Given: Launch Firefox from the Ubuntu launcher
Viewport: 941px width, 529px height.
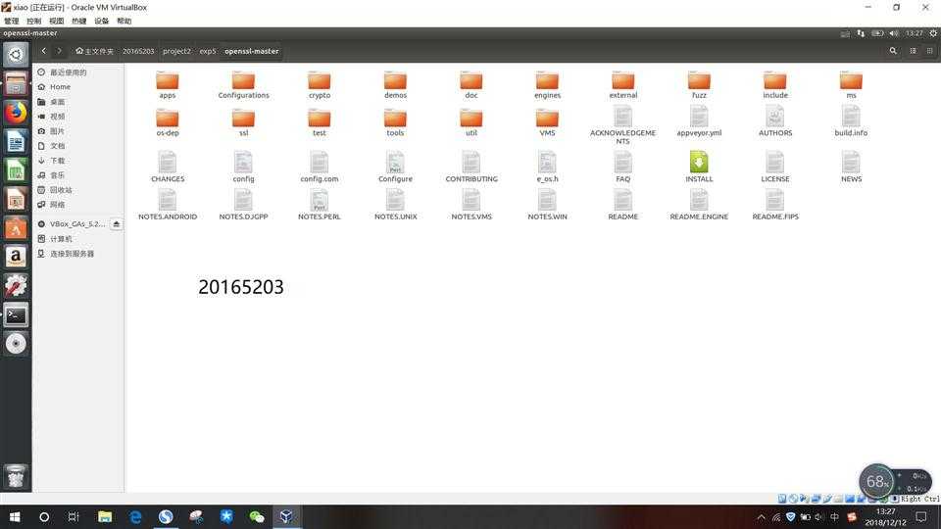Looking at the screenshot, I should [x=16, y=113].
